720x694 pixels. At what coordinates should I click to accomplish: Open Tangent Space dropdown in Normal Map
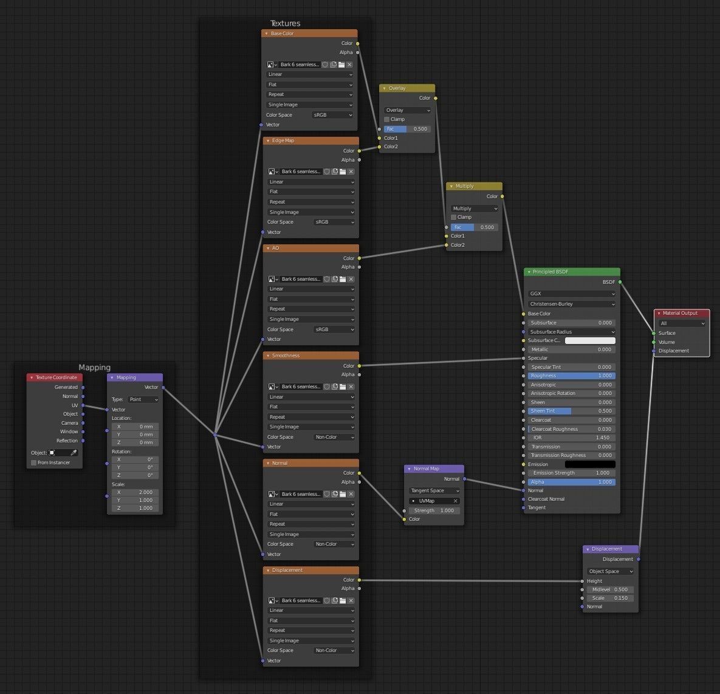(434, 491)
